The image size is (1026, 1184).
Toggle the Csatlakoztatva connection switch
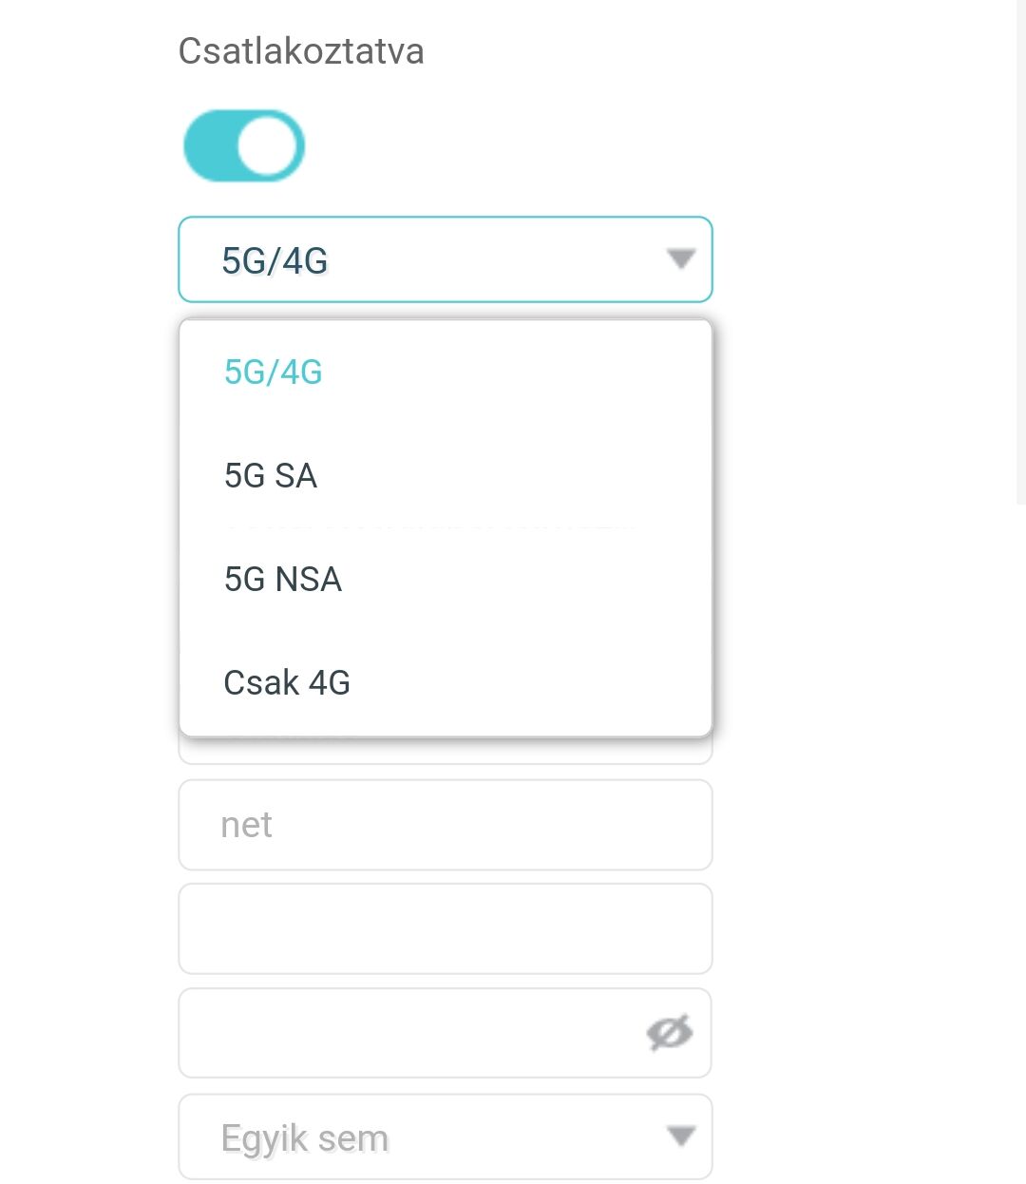click(x=243, y=145)
